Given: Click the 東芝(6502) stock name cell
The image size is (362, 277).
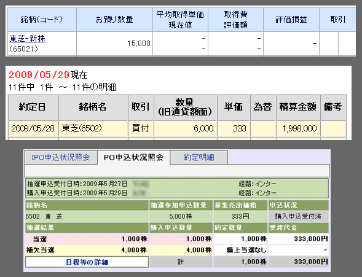Looking at the screenshot, I should (x=93, y=128).
